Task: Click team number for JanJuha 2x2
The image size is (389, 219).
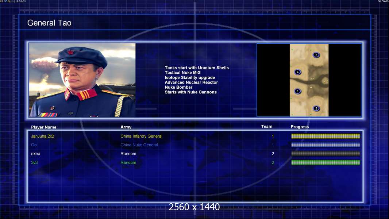Action: [273, 136]
